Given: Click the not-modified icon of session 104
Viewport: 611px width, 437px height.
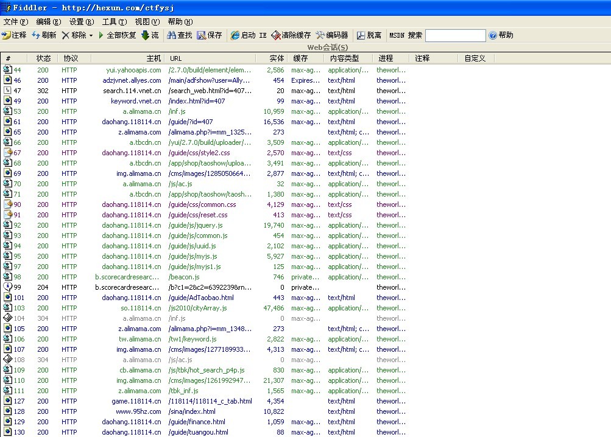Looking at the screenshot, I should [7, 318].
